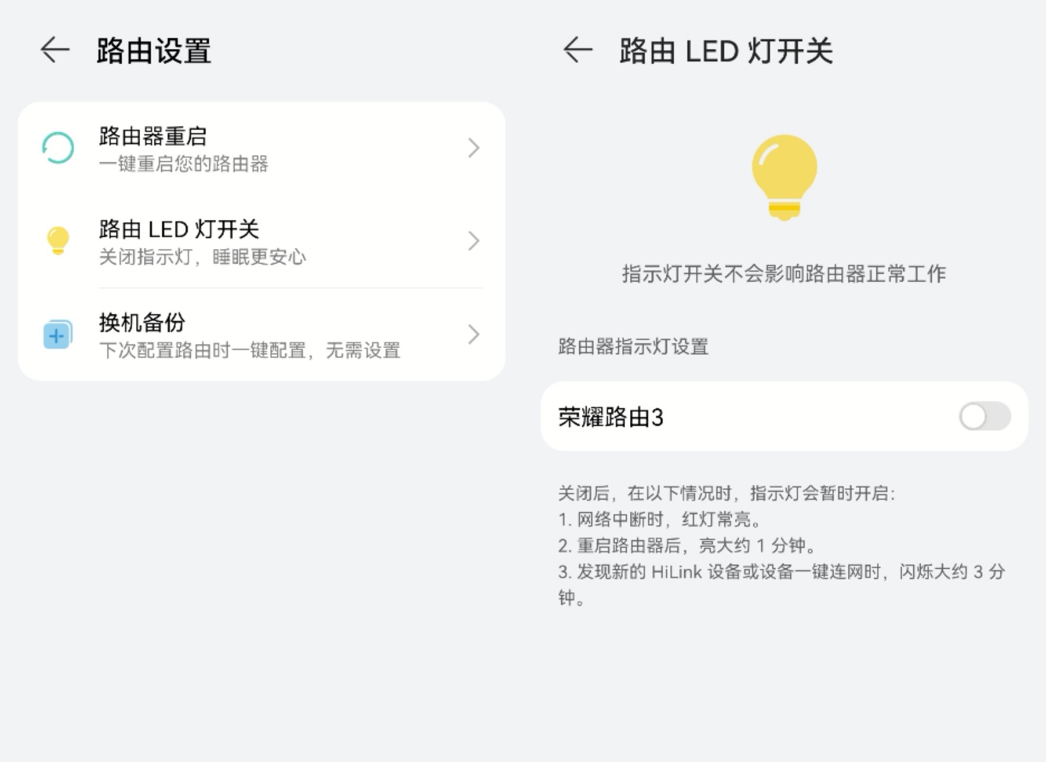1046x762 pixels.
Task: Expand 路由器重启 via its chevron arrow
Action: click(474, 148)
